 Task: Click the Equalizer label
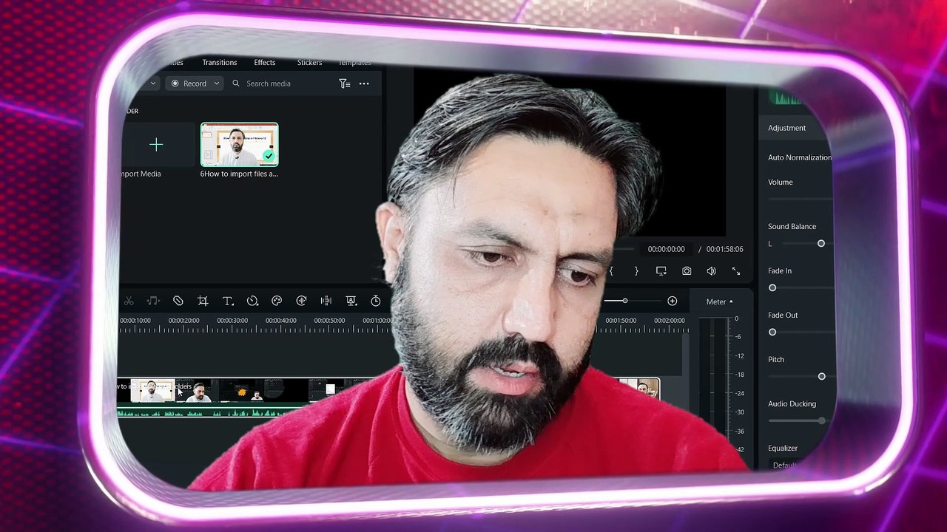783,448
